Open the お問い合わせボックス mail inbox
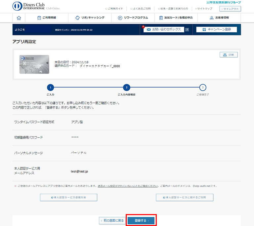 tap(164, 29)
